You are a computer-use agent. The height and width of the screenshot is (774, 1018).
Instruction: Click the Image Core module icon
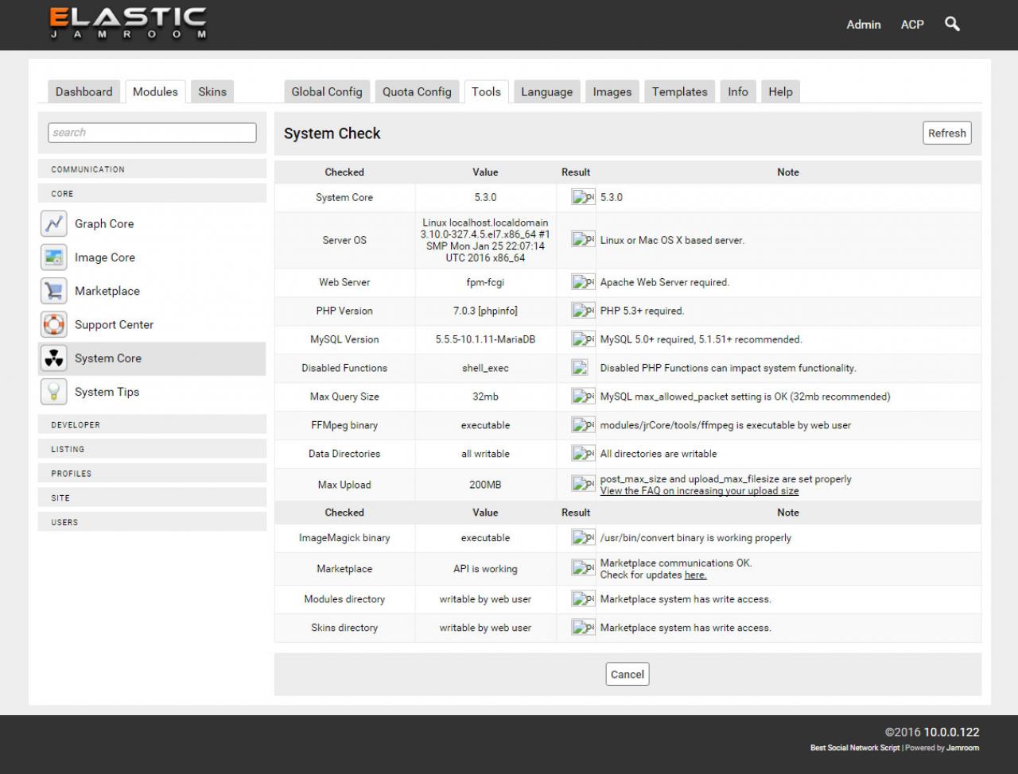tap(53, 257)
